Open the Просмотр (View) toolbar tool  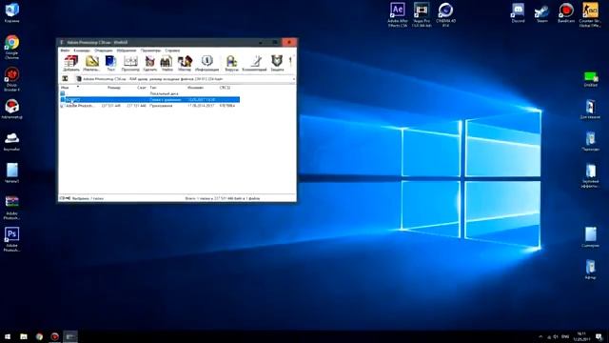130,63
